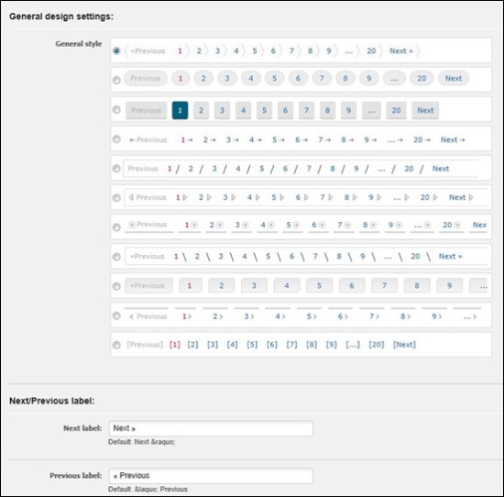Select the square button style with dark active page
The height and width of the screenshot is (497, 504).
[116, 110]
